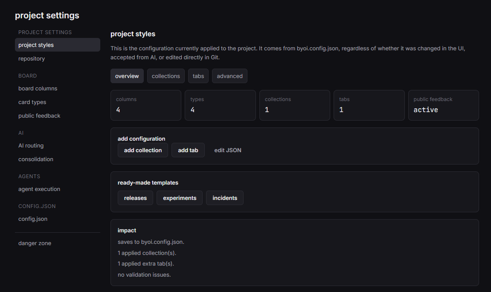Click the columns count card
491x292 pixels.
click(x=145, y=105)
